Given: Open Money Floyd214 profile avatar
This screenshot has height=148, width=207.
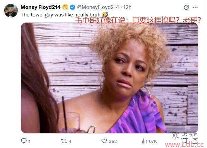Looking at the screenshot, I should [11, 11].
